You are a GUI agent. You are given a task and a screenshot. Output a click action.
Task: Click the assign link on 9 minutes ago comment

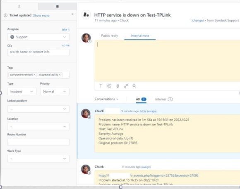[152, 111]
